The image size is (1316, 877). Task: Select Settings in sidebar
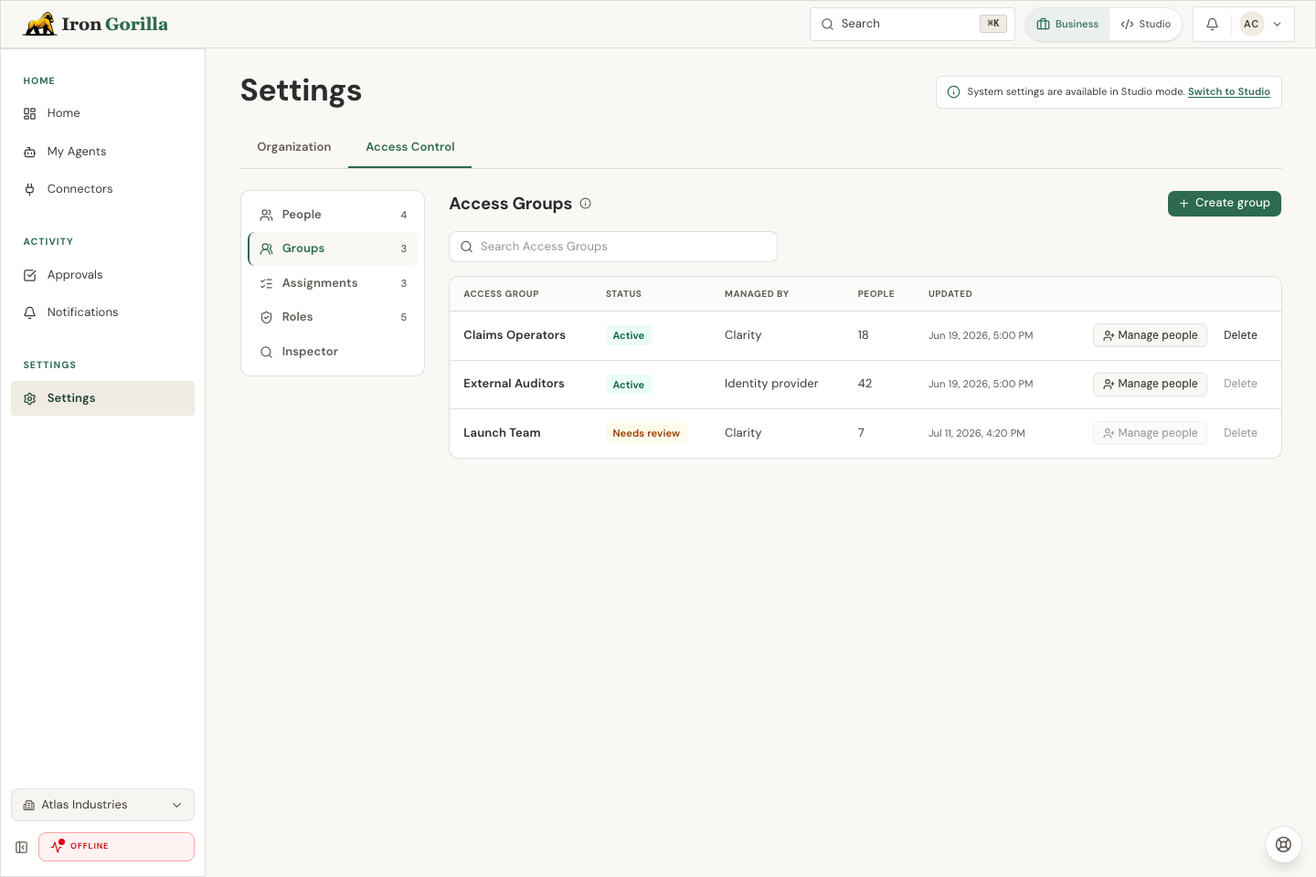102,398
